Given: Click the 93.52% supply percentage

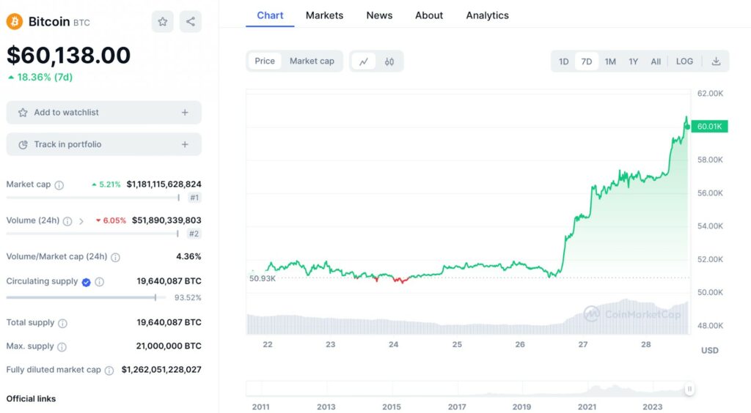Looking at the screenshot, I should pyautogui.click(x=188, y=297).
